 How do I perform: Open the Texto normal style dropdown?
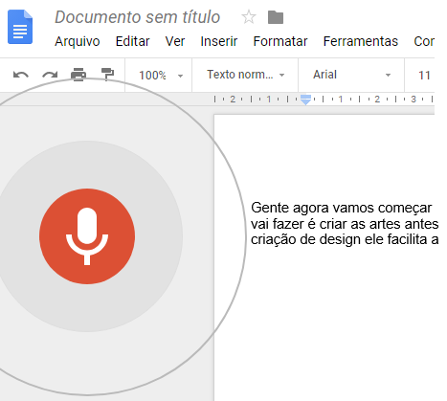click(245, 75)
